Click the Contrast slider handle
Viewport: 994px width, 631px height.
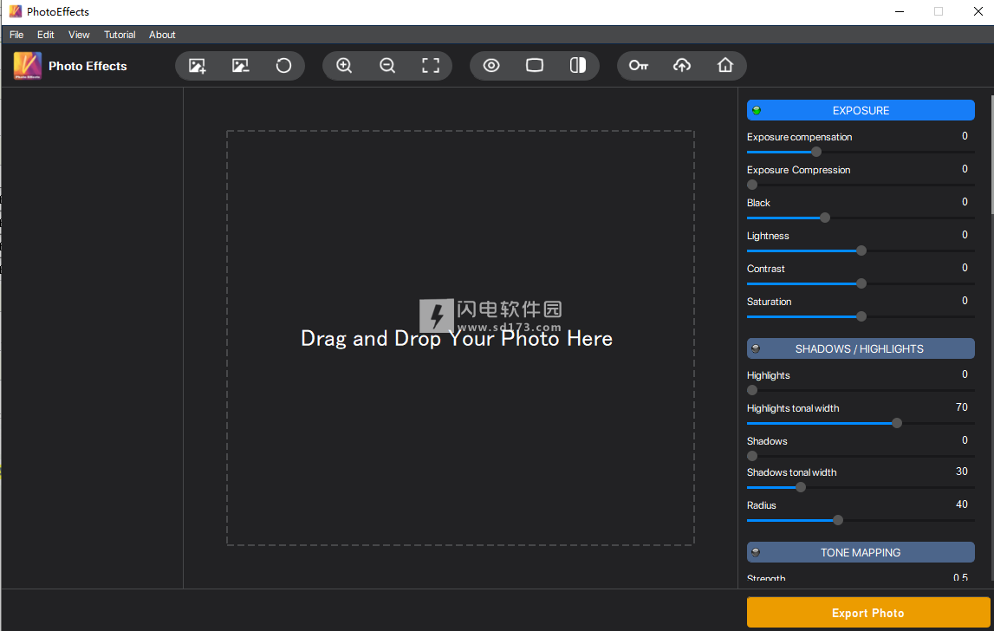861,283
